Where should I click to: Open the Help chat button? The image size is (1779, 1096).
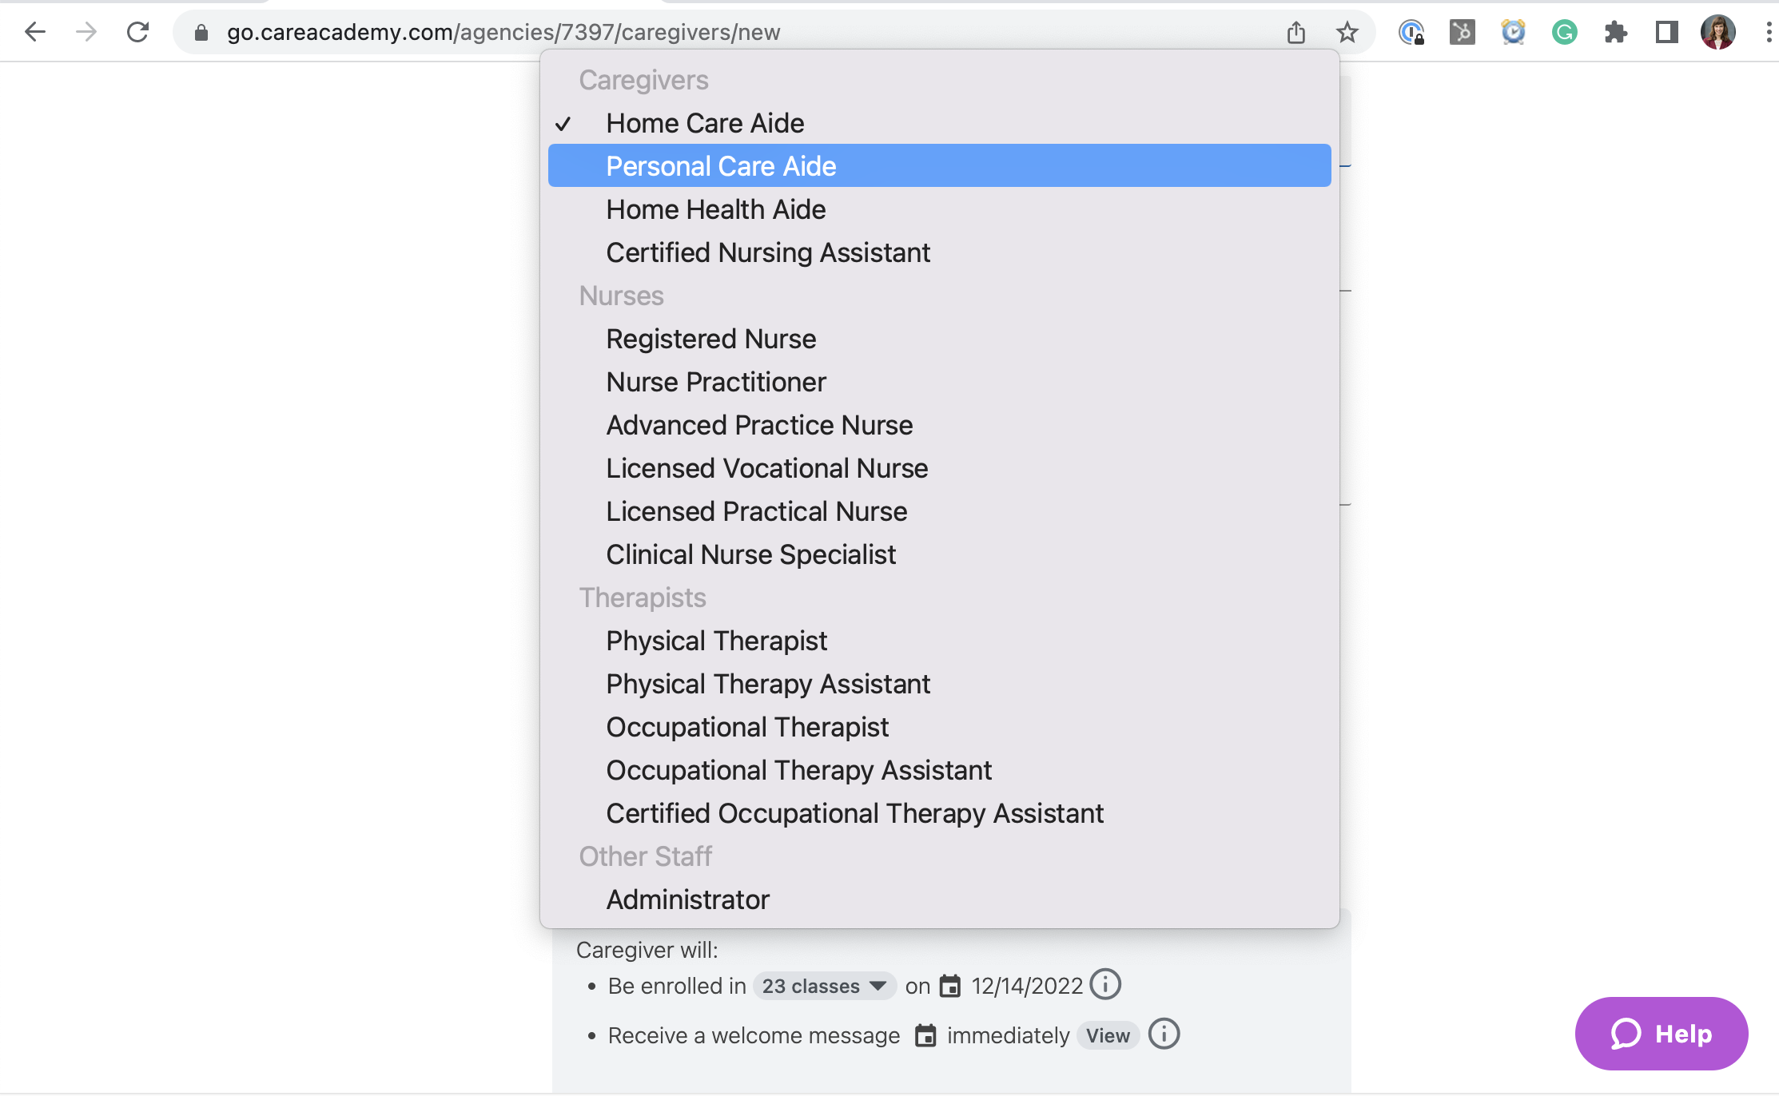pos(1661,1034)
